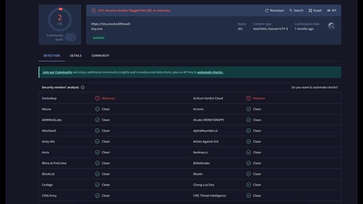This screenshot has height=204, width=363.
Task: Click the Chong Lua Dao clean check icon
Action: 248,185
